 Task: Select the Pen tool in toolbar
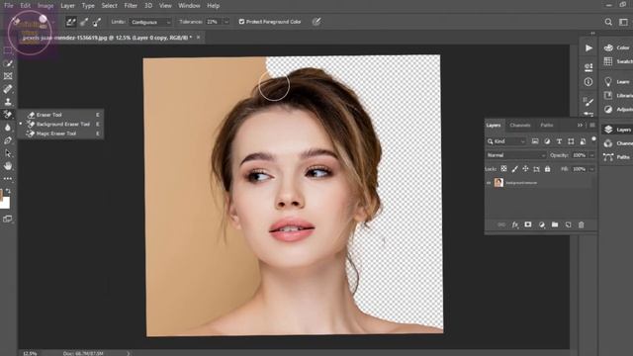pos(8,140)
